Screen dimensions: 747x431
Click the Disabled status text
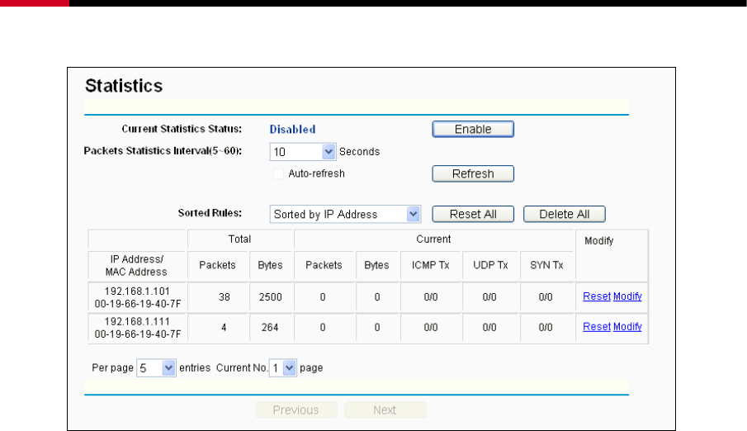click(292, 129)
